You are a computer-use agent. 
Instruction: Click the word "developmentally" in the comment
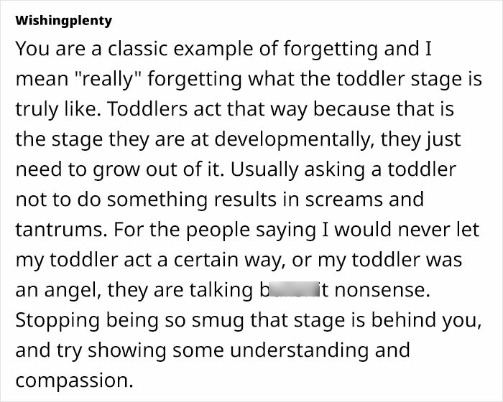click(x=294, y=139)
